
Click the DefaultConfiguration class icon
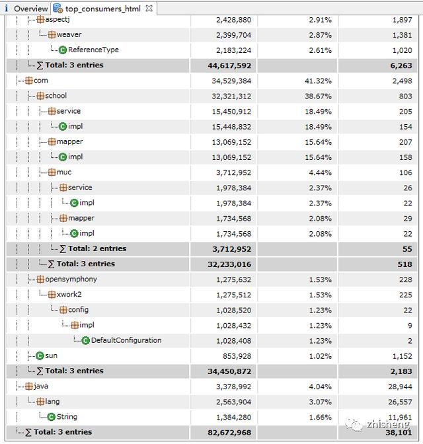[86, 341]
